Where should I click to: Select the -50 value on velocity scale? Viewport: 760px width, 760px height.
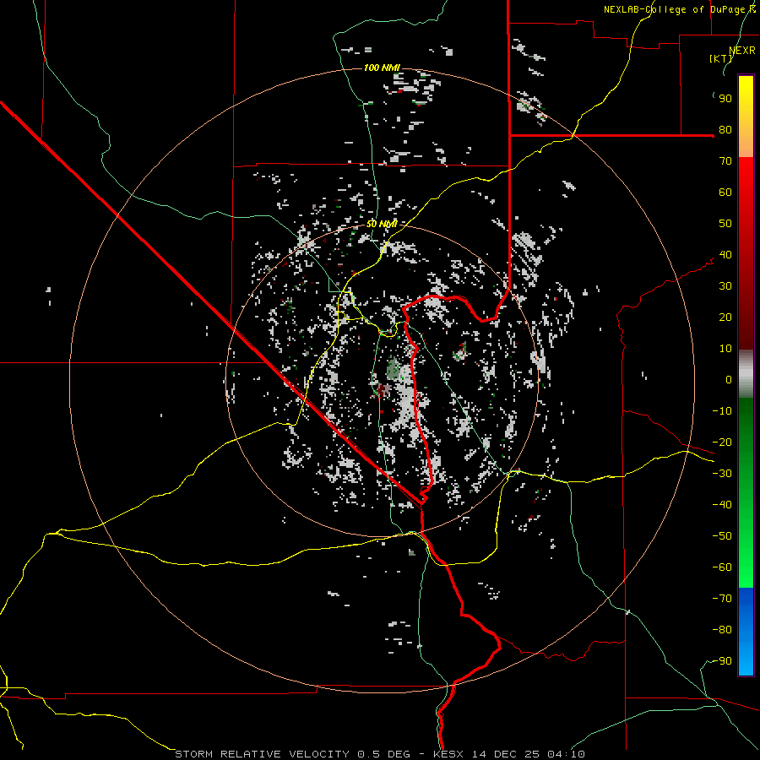pos(722,536)
